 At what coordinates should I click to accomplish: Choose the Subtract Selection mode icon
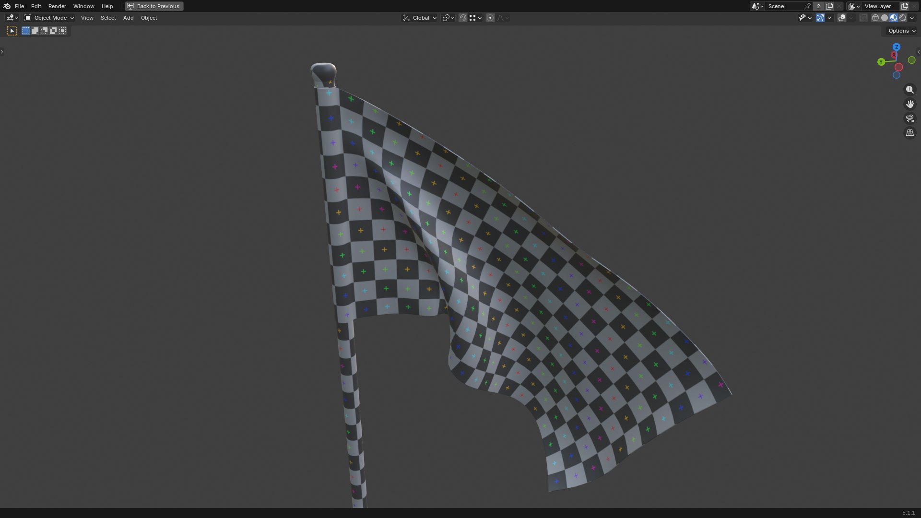[x=44, y=31]
